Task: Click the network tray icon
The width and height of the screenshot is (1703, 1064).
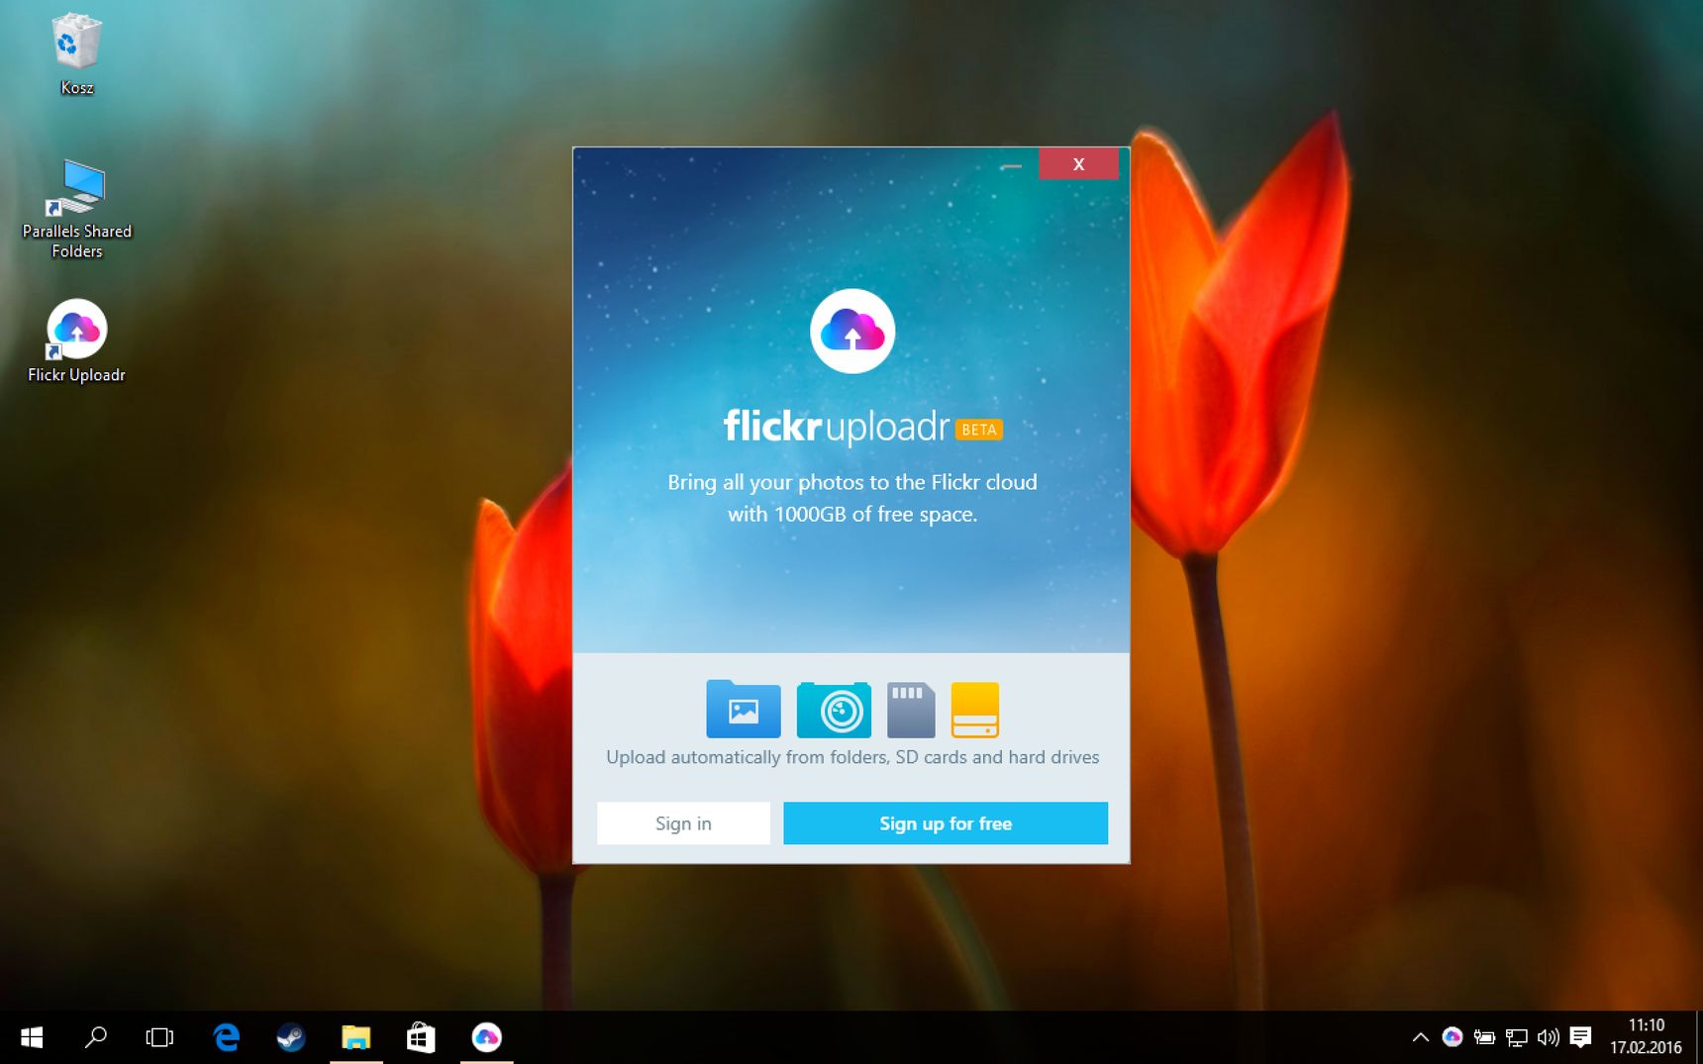Action: click(1516, 1037)
